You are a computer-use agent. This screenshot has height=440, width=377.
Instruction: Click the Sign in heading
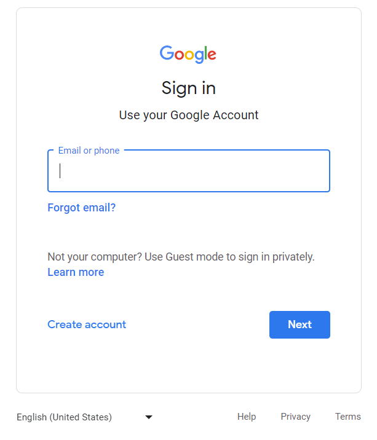(x=188, y=88)
